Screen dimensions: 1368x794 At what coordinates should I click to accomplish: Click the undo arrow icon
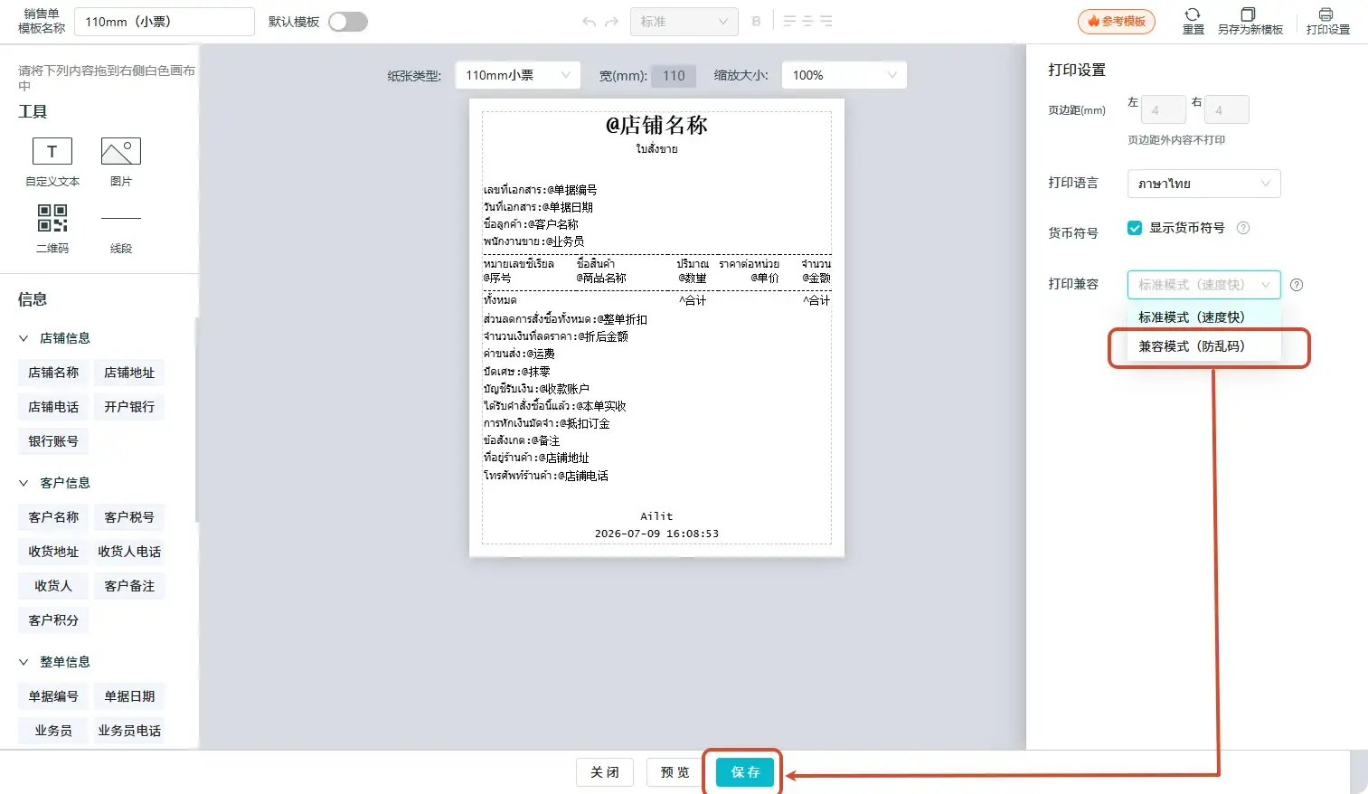590,22
